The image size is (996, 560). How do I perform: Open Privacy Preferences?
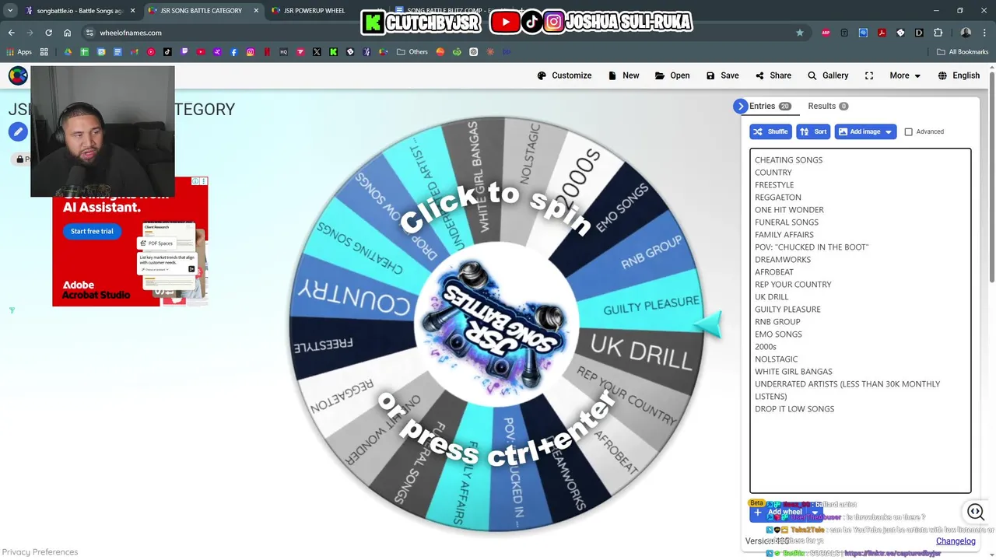pos(40,552)
